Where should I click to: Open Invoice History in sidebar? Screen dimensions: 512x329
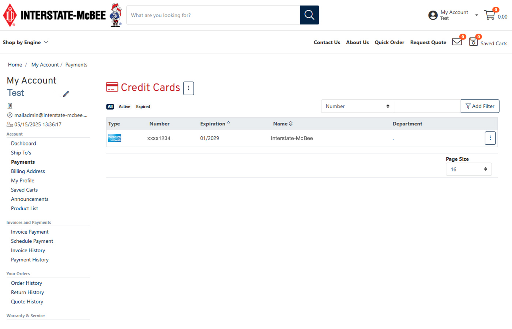tap(28, 250)
